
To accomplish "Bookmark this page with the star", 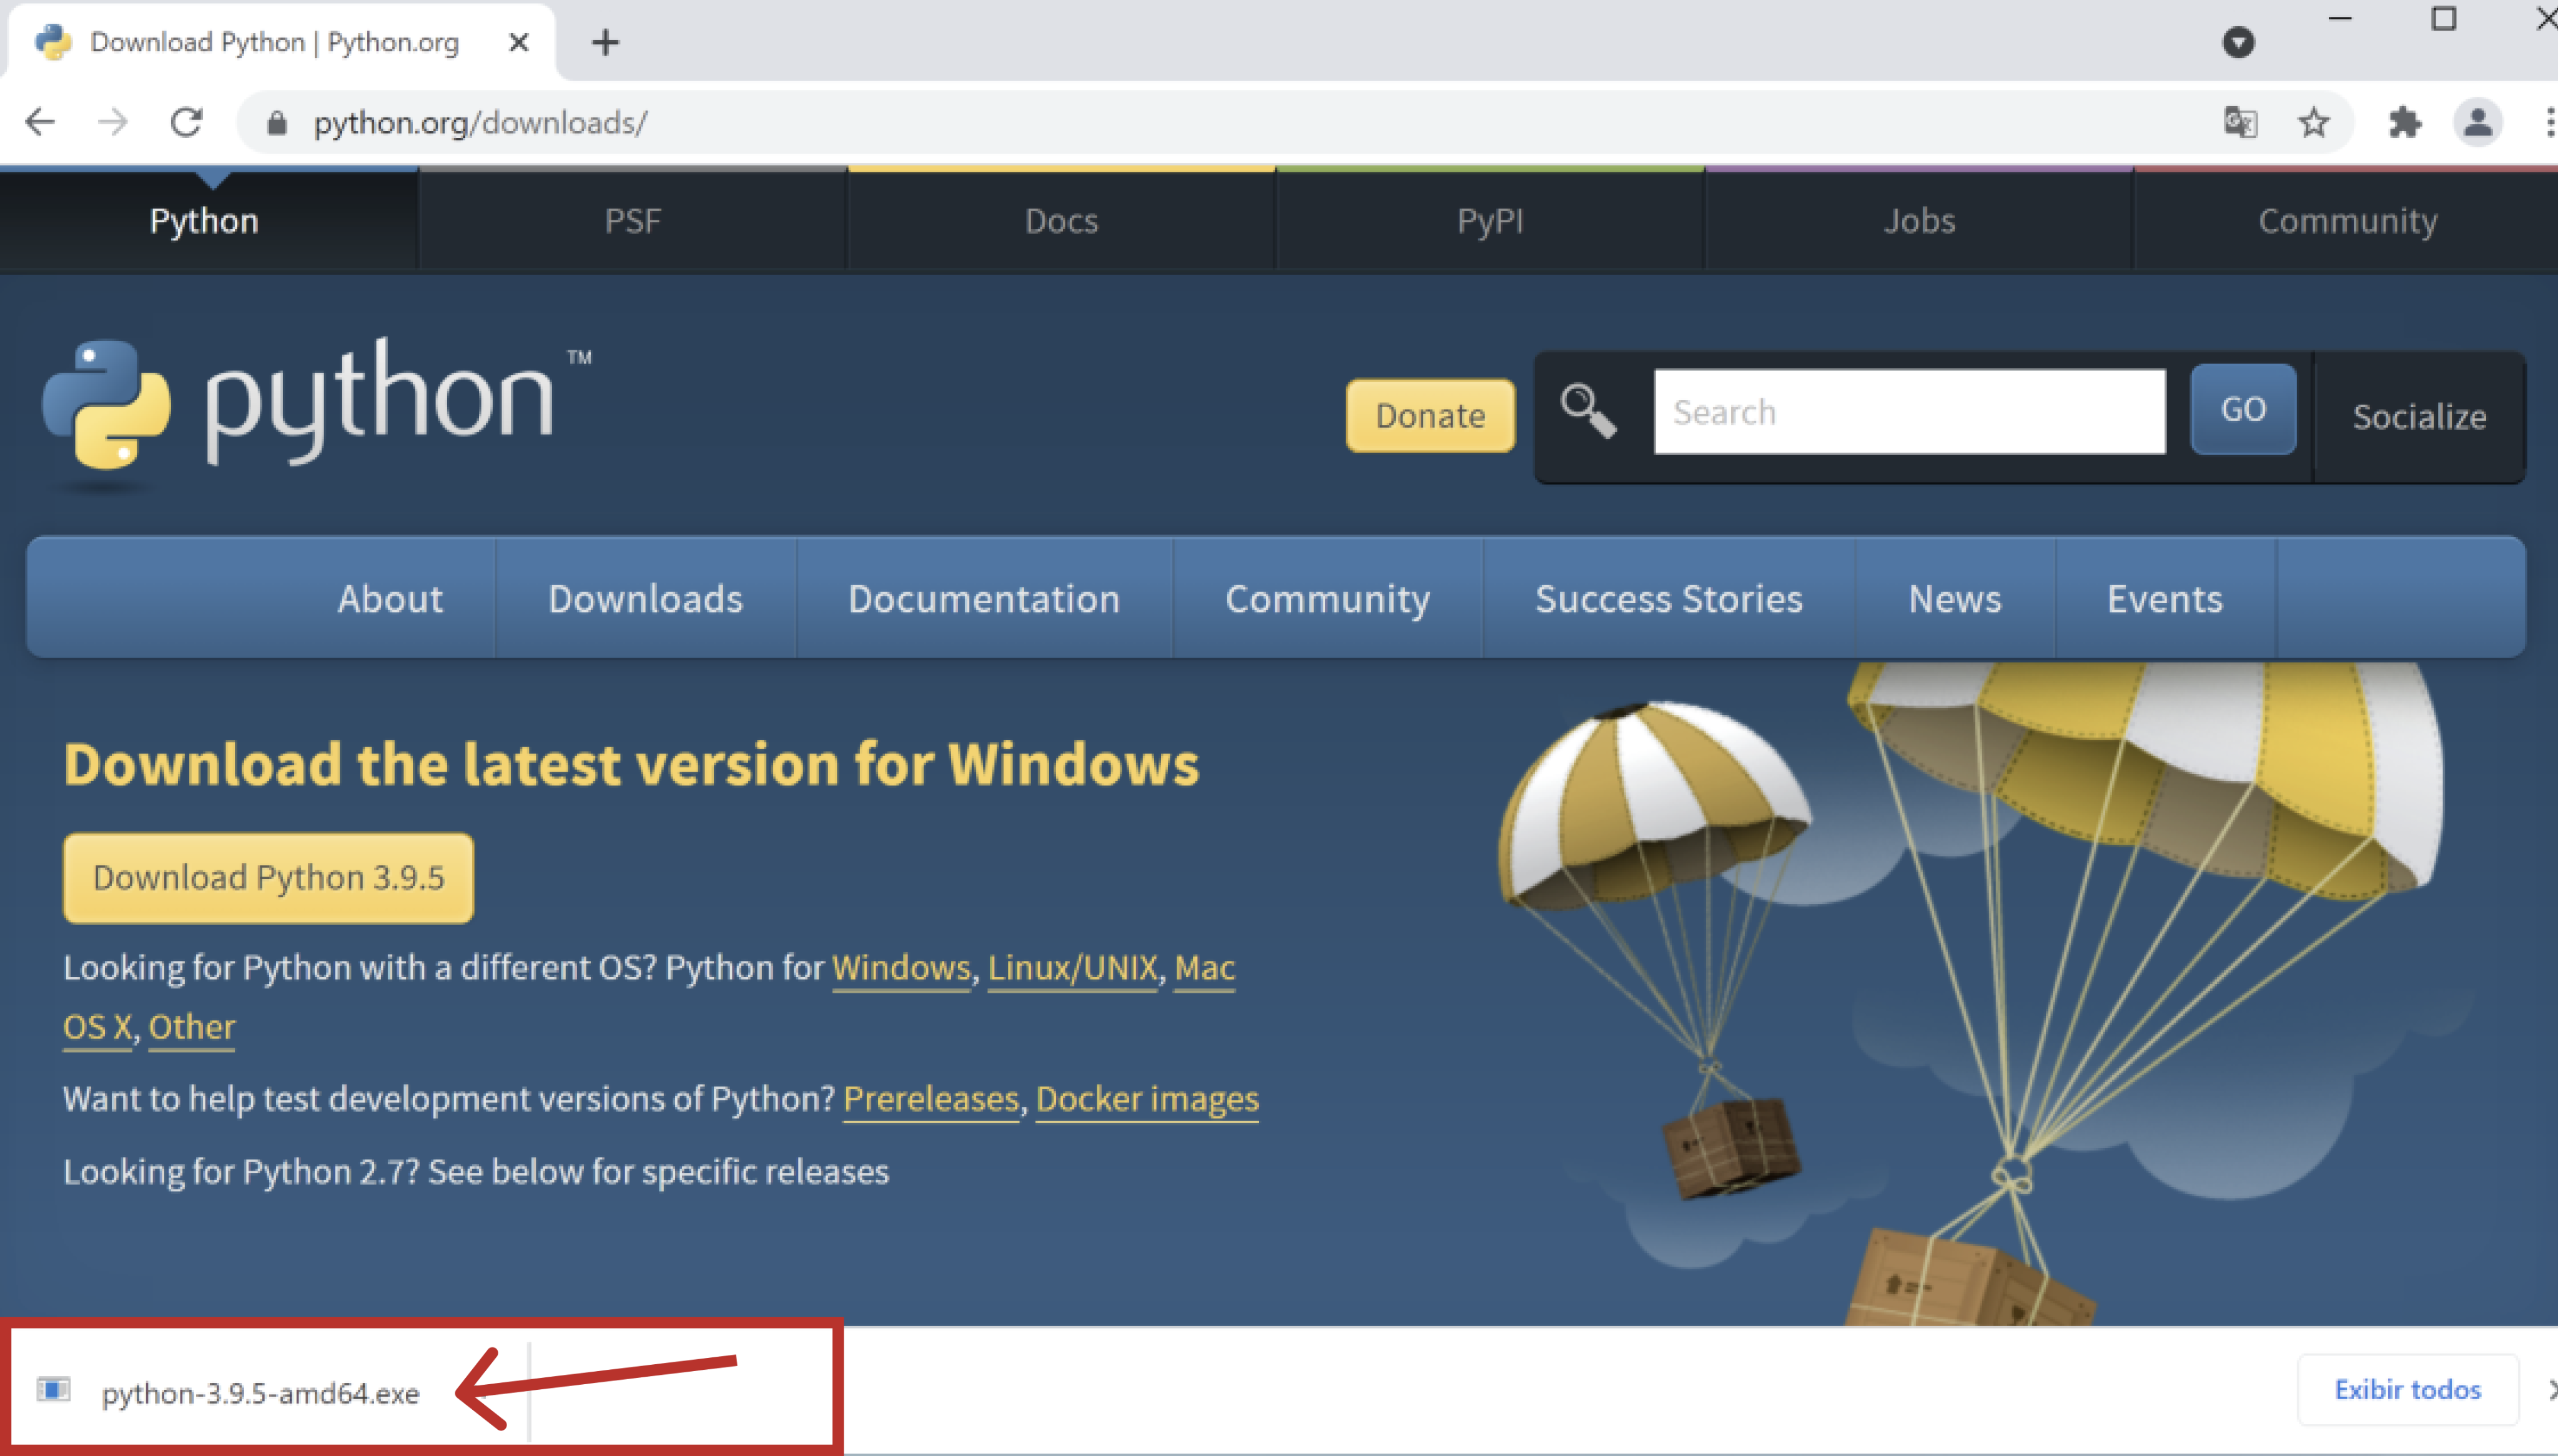I will point(2313,122).
